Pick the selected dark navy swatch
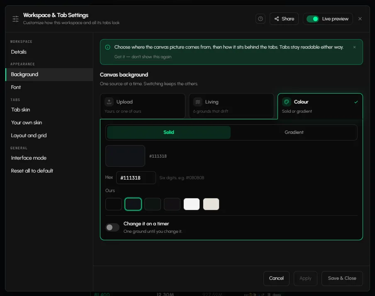375x296 pixels. pos(133,204)
